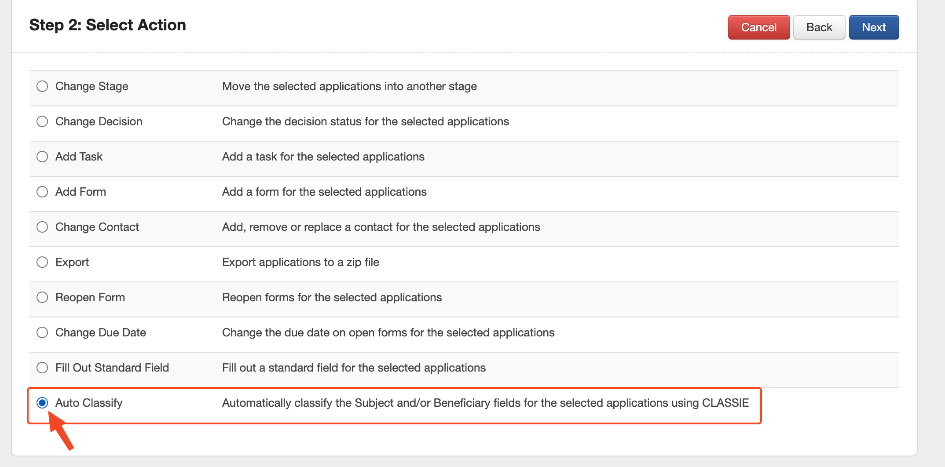Screen dimensions: 945x467
Task: Proceed with the blue Next button
Action: click(873, 27)
